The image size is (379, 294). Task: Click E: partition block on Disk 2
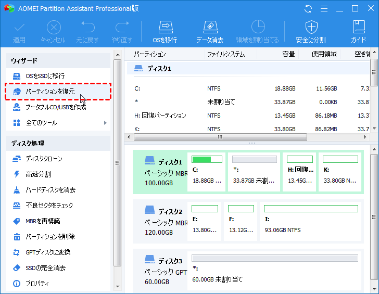pos(204,221)
